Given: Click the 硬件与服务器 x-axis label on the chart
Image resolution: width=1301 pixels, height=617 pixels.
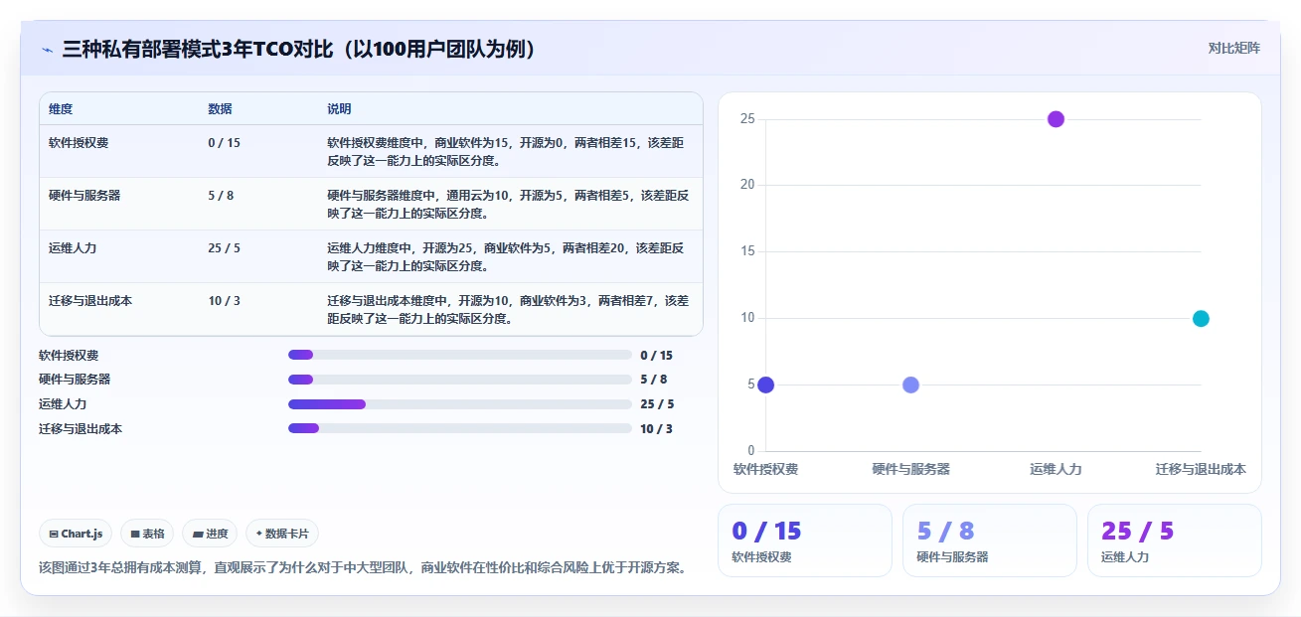Looking at the screenshot, I should point(910,469).
